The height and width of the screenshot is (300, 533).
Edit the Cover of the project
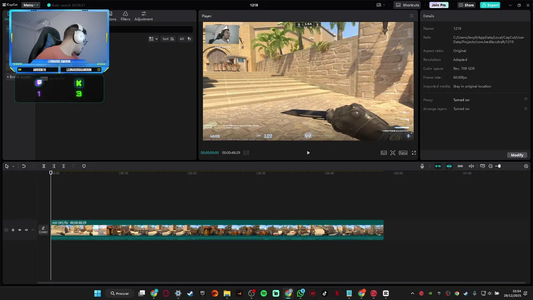[x=43, y=230]
